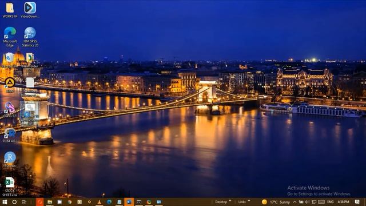This screenshot has height=206, width=366.
Task: Select the IBM SPSS Statistics 20 shortcut
Action: pyautogui.click(x=30, y=37)
